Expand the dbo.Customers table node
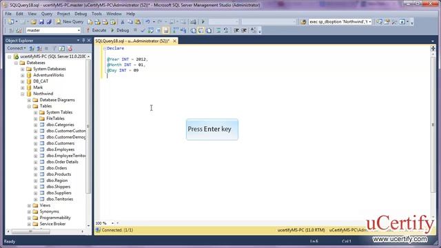 pyautogui.click(x=35, y=143)
